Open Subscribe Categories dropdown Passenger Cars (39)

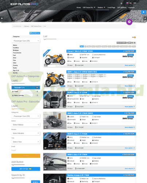(26, 116)
